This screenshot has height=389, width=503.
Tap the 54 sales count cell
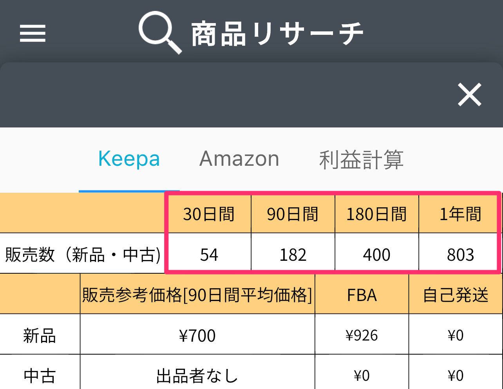(209, 255)
